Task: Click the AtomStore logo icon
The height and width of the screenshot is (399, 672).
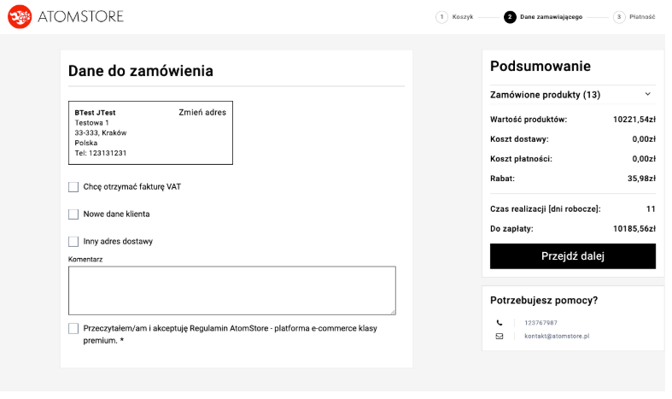Action: tap(20, 16)
